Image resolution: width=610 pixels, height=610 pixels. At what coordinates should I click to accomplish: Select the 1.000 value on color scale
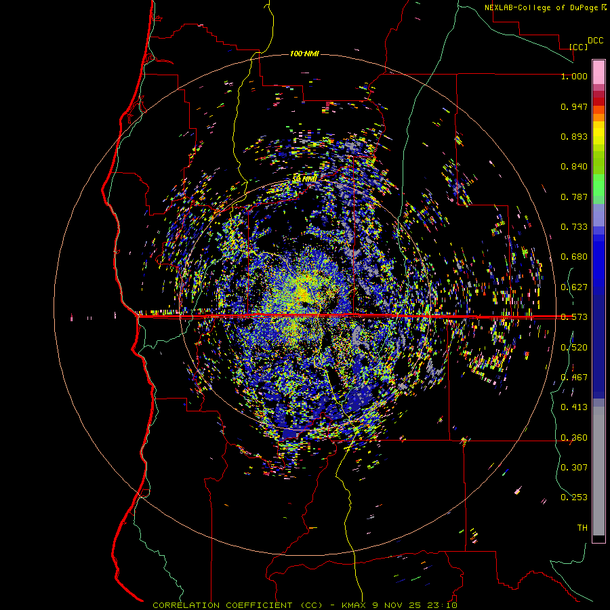click(574, 76)
